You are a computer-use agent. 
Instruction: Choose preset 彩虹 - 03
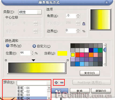click(x=32, y=95)
